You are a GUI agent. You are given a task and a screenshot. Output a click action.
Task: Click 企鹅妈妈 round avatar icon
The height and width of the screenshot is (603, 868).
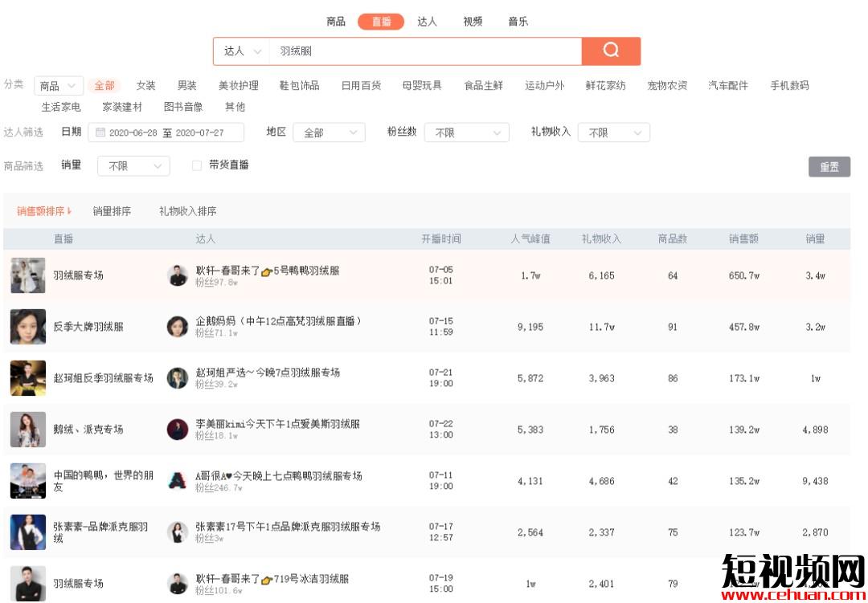tap(178, 327)
